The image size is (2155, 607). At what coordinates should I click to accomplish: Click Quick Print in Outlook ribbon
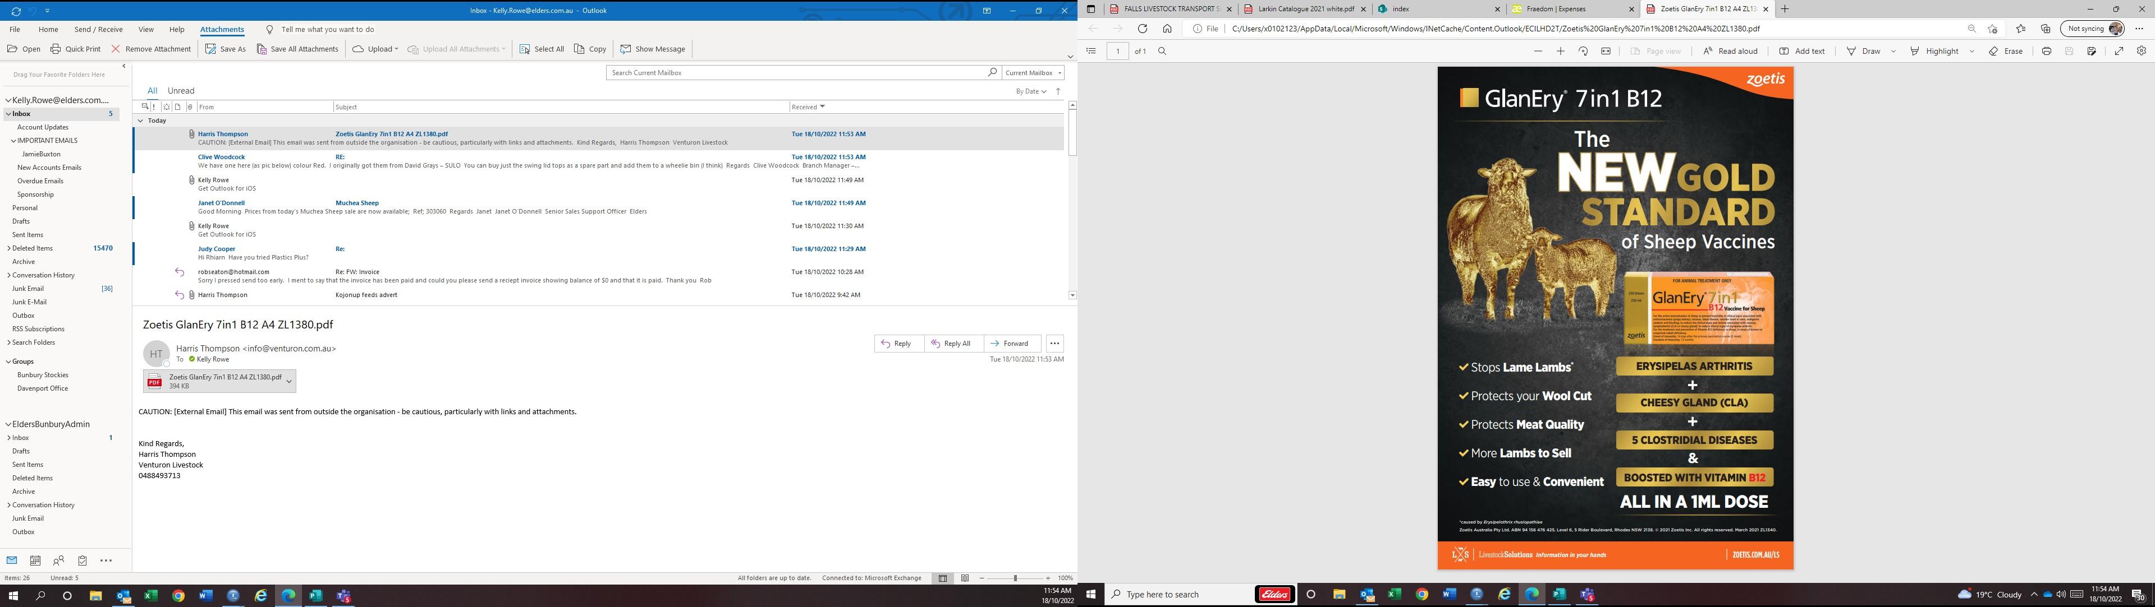(75, 49)
